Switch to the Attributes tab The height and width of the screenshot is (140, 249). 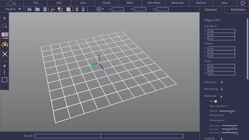pyautogui.click(x=238, y=10)
